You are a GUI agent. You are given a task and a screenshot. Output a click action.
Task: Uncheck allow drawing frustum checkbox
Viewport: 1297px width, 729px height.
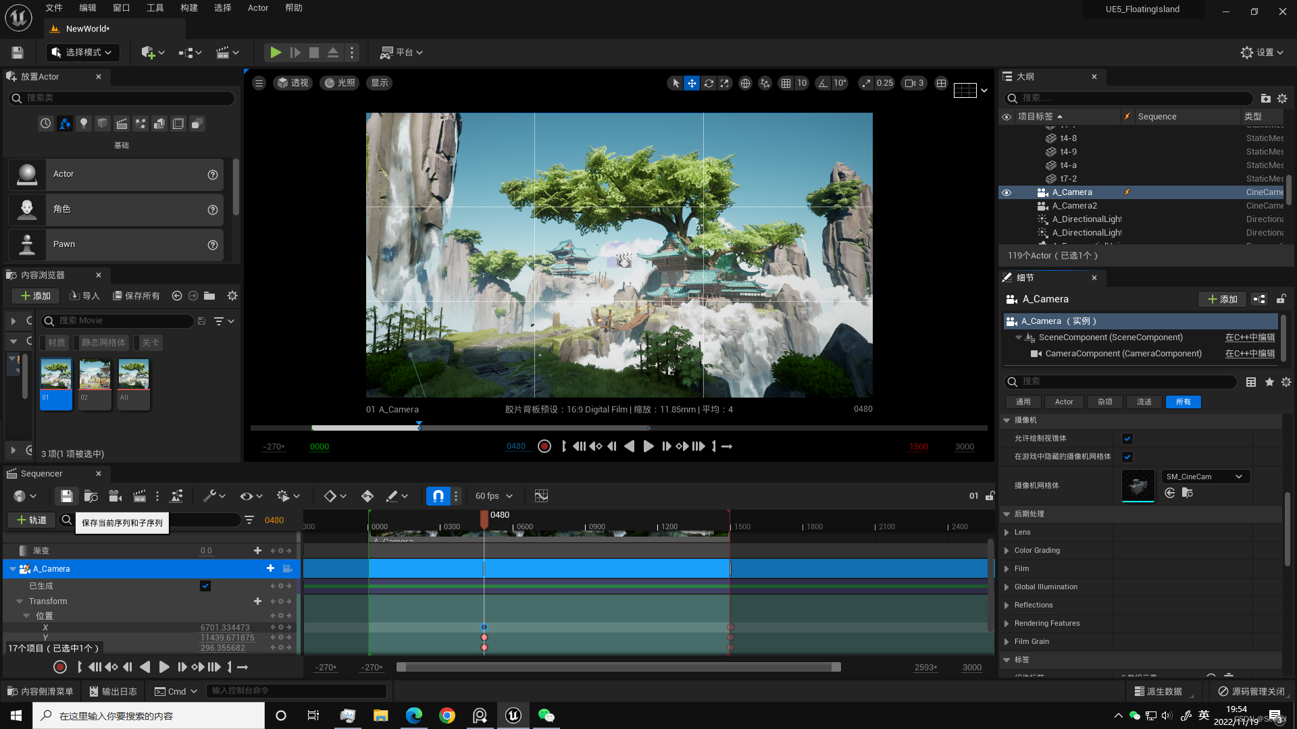click(1127, 439)
